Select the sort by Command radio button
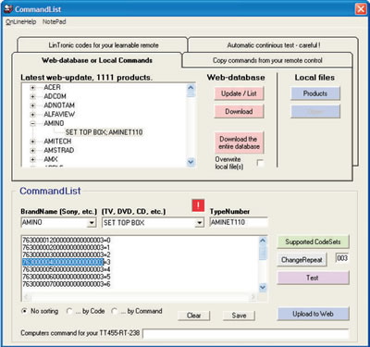Image resolution: width=370 pixels, height=347 pixels. 115,311
